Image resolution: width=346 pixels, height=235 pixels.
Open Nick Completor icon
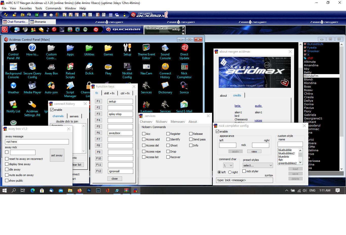[184, 70]
